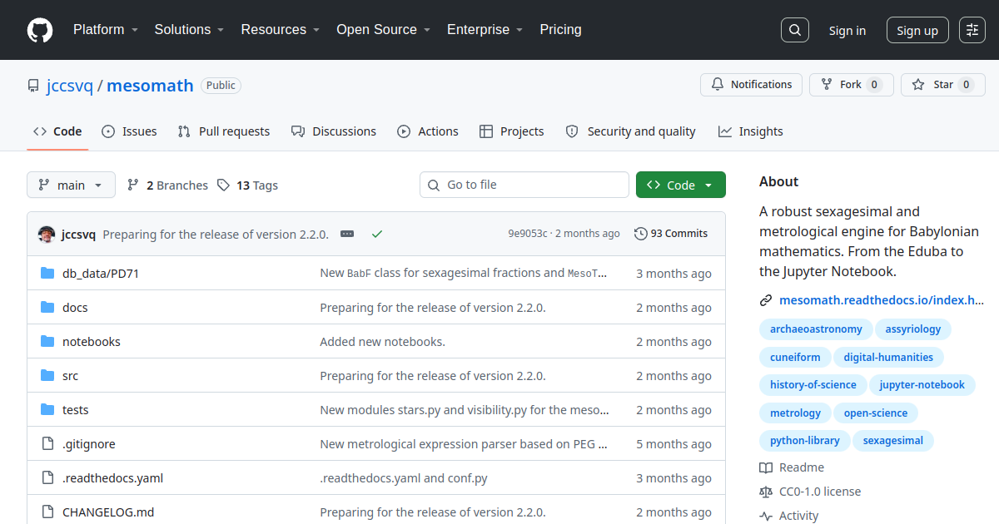Fork the mesomath repository
This screenshot has height=524, width=999.
coord(852,85)
